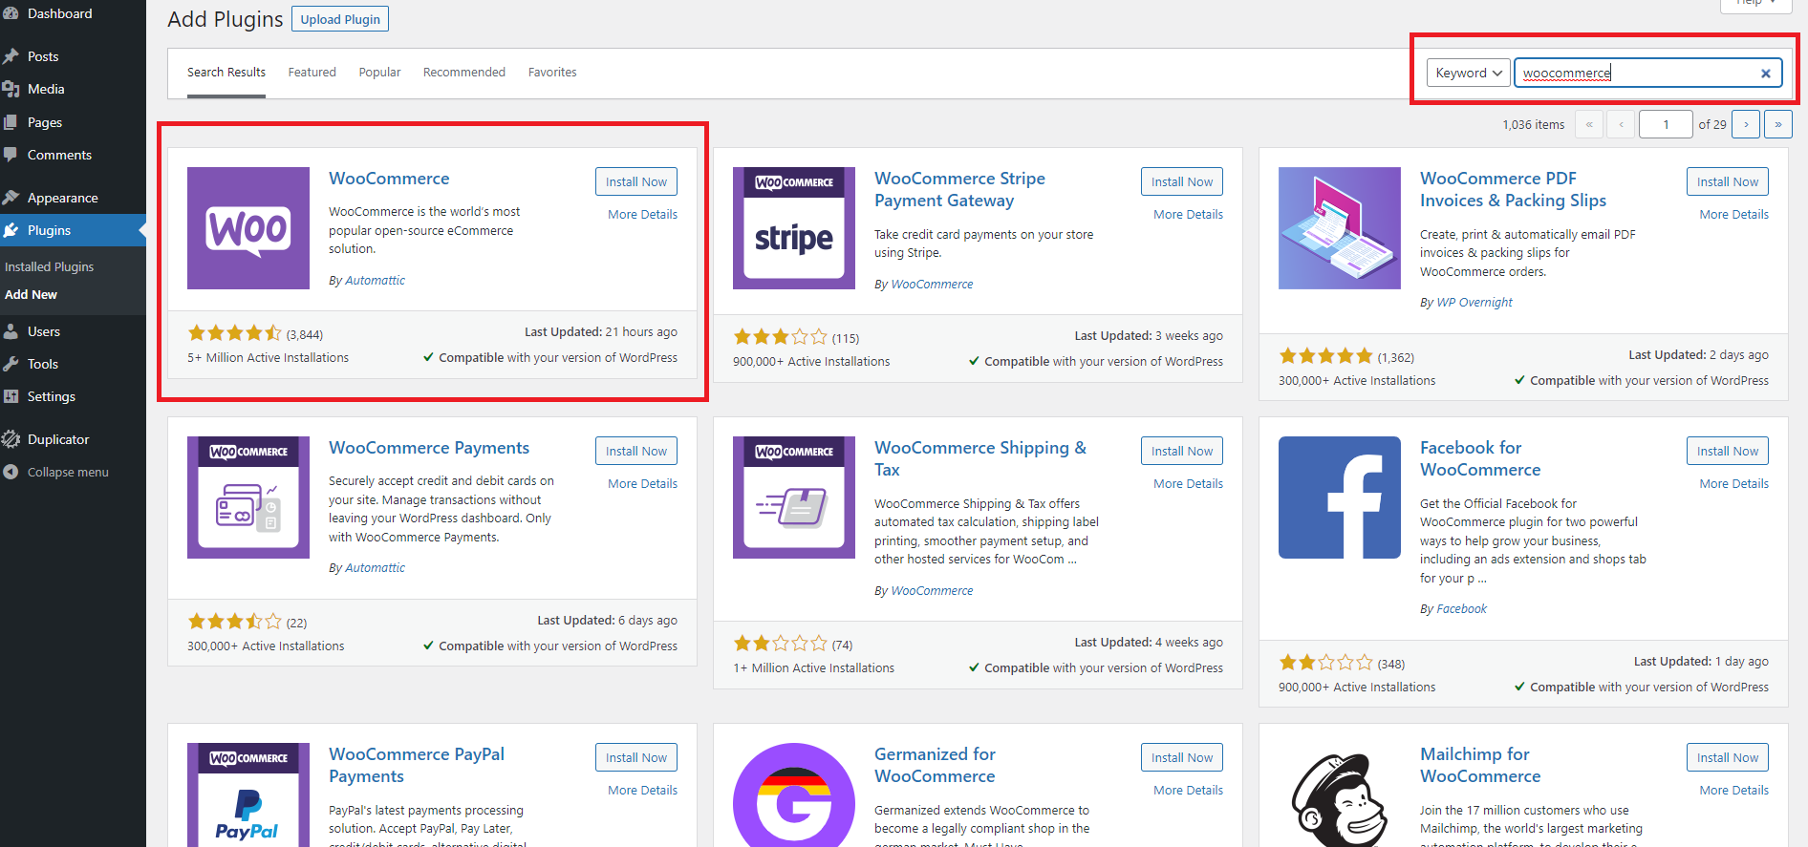The height and width of the screenshot is (847, 1808).
Task: Clear the search field with the X icon
Action: [x=1766, y=74]
